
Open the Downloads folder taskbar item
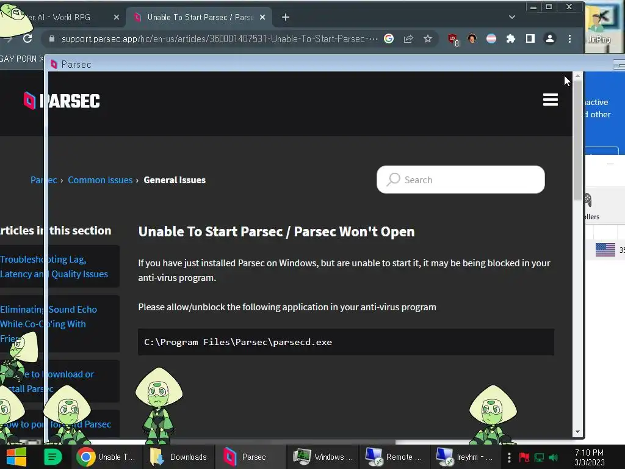[179, 457]
